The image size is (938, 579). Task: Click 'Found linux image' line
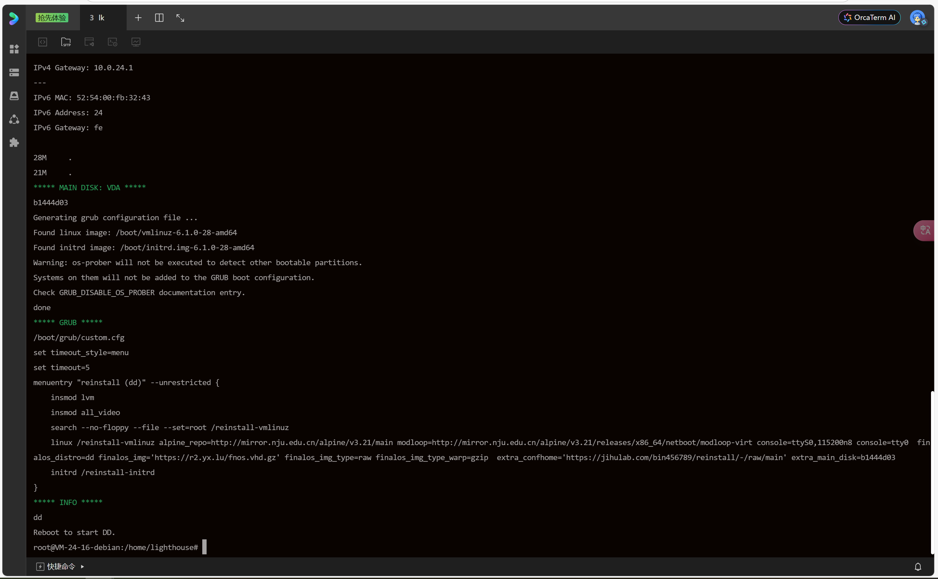(x=135, y=233)
